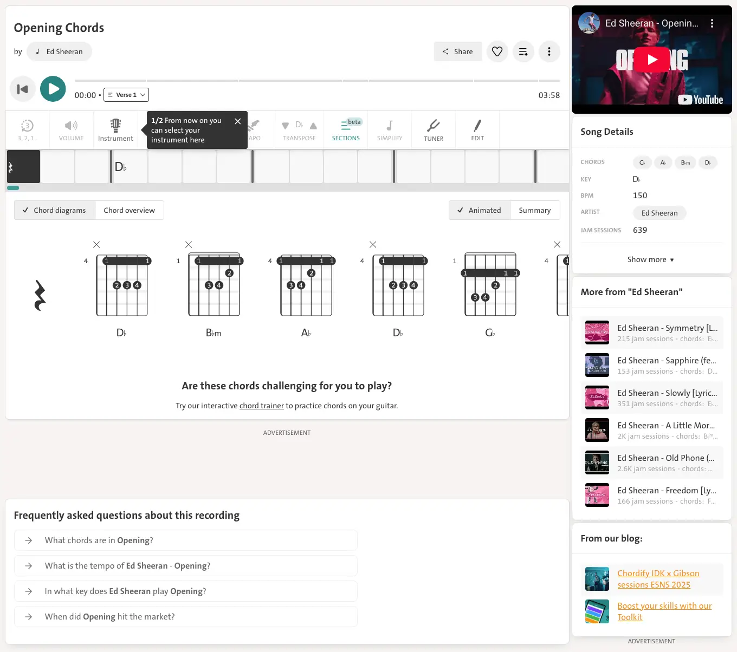737x652 pixels.
Task: Restart song with skip-back button
Action: [x=23, y=89]
